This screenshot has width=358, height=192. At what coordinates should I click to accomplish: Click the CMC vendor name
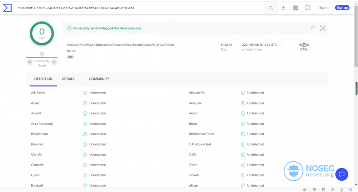pos(193,154)
